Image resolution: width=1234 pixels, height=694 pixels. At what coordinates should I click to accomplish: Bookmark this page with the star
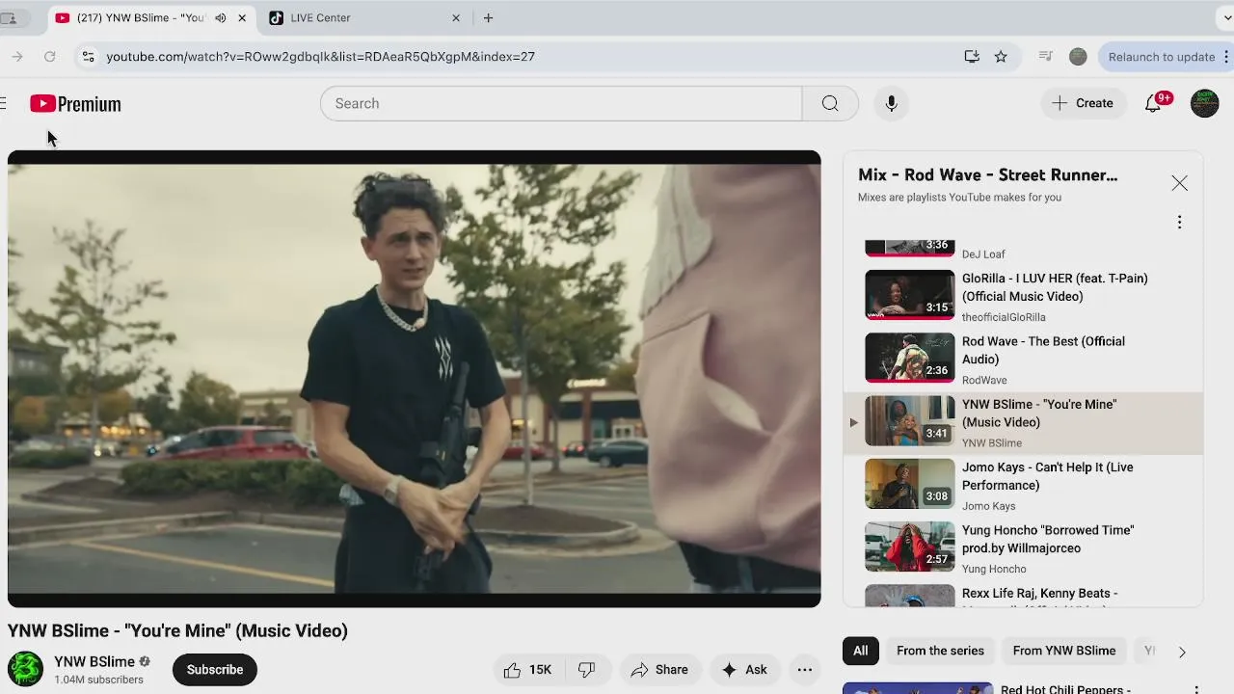click(x=1001, y=57)
